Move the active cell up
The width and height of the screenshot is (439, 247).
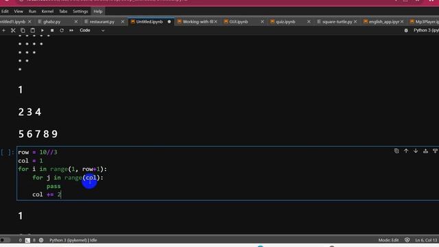[x=406, y=151]
